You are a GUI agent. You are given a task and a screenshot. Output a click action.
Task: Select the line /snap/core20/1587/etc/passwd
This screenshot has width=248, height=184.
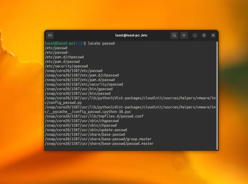click(x=73, y=71)
